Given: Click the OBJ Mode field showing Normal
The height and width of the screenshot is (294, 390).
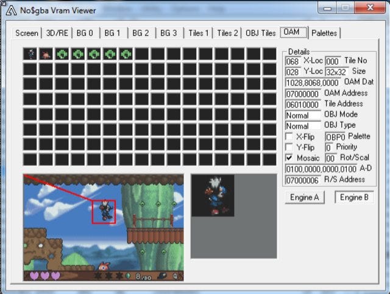Looking at the screenshot, I should coord(303,116).
